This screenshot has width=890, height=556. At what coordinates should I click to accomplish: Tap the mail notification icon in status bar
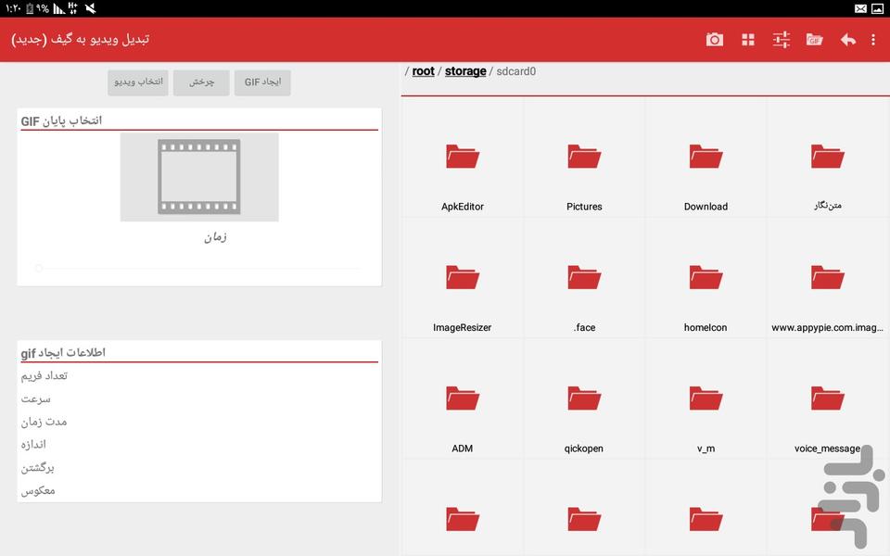(860, 8)
